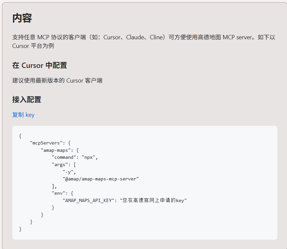Image resolution: width=287 pixels, height=249 pixels.
Task: Click the word "Cline" in the intro
Action: click(x=156, y=37)
